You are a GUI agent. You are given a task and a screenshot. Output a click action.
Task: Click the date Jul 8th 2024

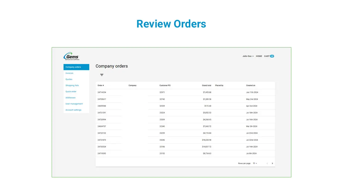(251, 154)
